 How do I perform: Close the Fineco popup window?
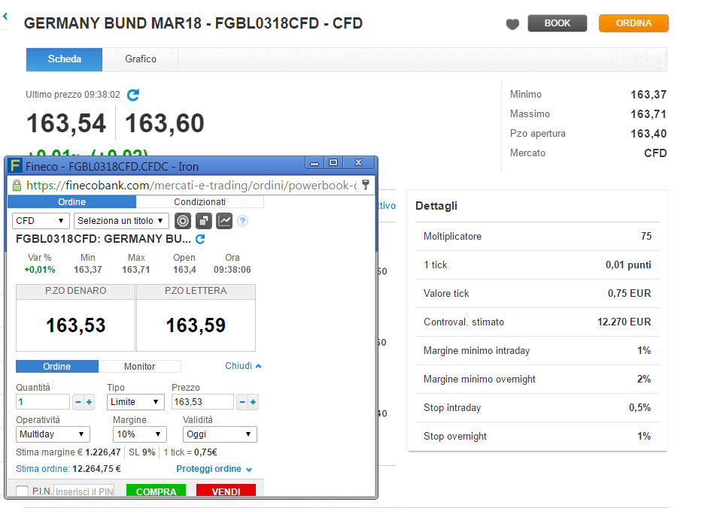pos(359,163)
